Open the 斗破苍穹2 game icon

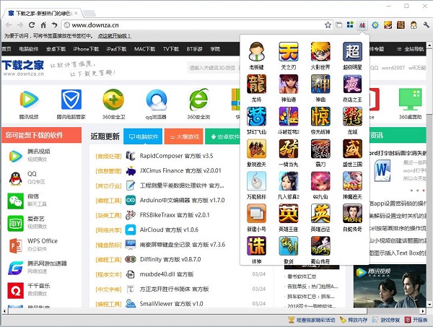click(288, 116)
